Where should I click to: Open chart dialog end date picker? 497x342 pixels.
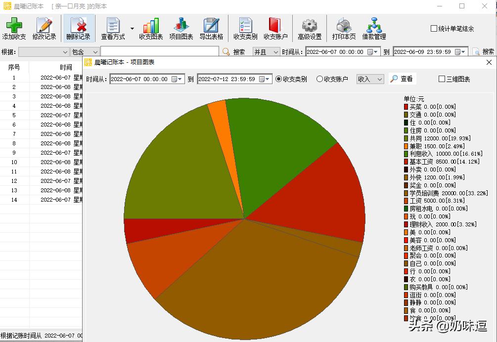click(x=265, y=79)
